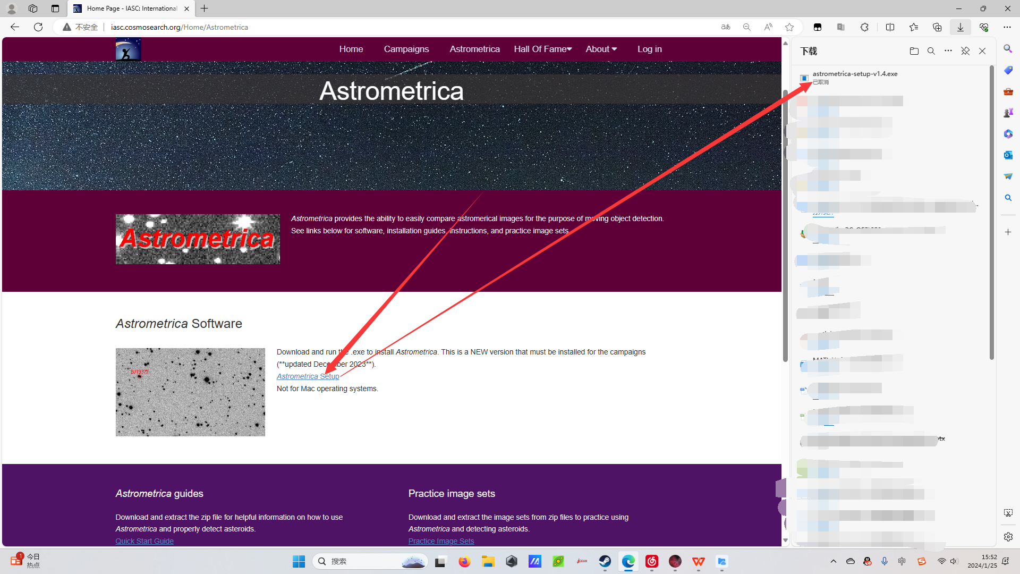1020x574 pixels.
Task: Toggle split screen view icon
Action: (890, 27)
